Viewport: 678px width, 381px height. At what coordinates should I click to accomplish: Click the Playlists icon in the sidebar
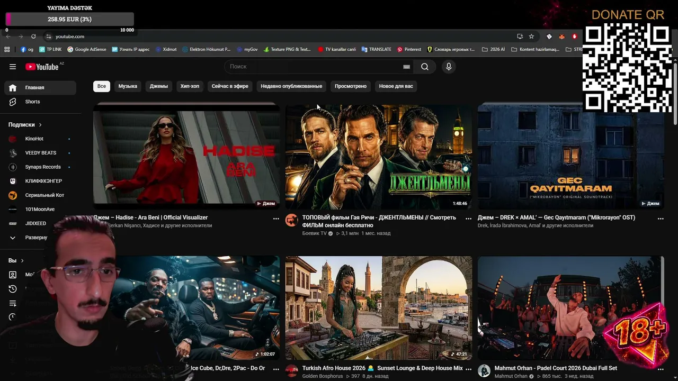[x=13, y=303]
